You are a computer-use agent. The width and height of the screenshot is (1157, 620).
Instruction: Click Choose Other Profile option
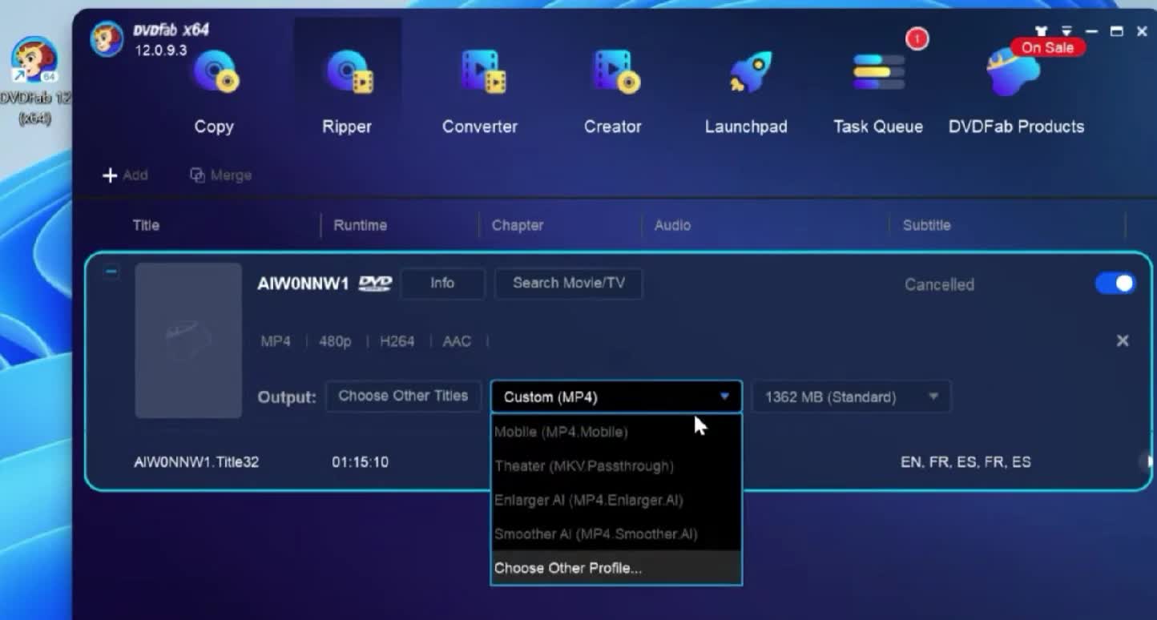coord(616,568)
